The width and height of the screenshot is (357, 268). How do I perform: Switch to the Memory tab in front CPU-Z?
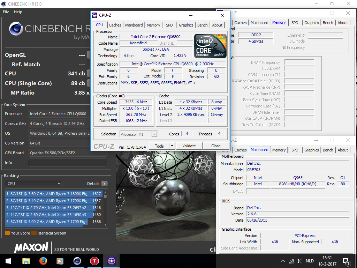(x=153, y=25)
